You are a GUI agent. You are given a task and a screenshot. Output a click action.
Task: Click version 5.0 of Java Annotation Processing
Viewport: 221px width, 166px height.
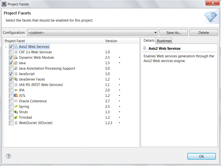tap(107, 68)
